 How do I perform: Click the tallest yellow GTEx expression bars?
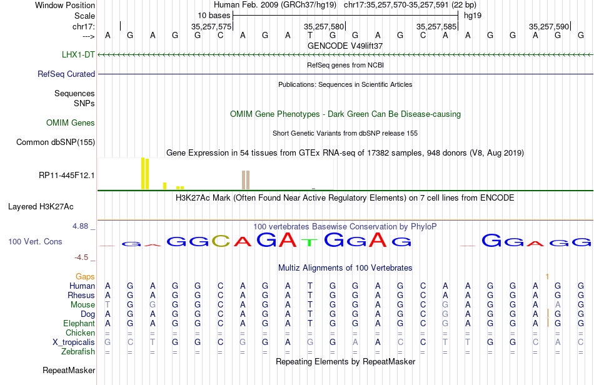(x=145, y=173)
